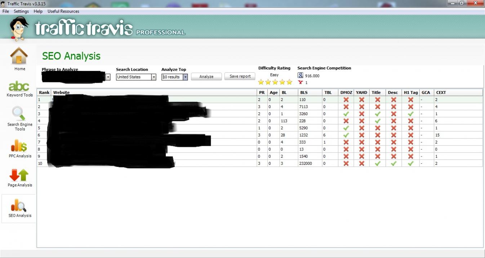Click the DMOZ check mark in row 6

tap(346, 135)
